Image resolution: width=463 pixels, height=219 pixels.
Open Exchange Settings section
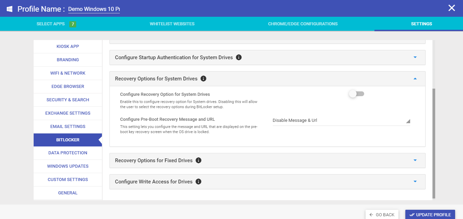click(68, 113)
